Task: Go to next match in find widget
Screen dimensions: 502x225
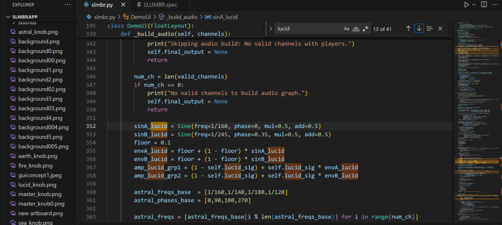Action: tap(418, 28)
